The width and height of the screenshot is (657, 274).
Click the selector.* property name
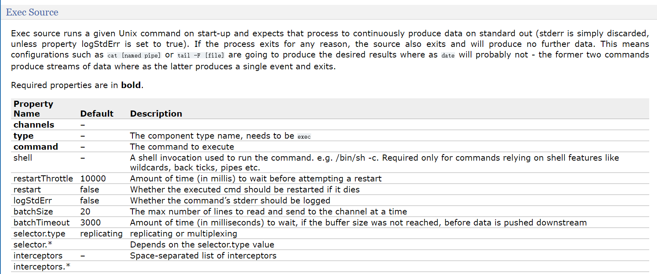pyautogui.click(x=33, y=245)
